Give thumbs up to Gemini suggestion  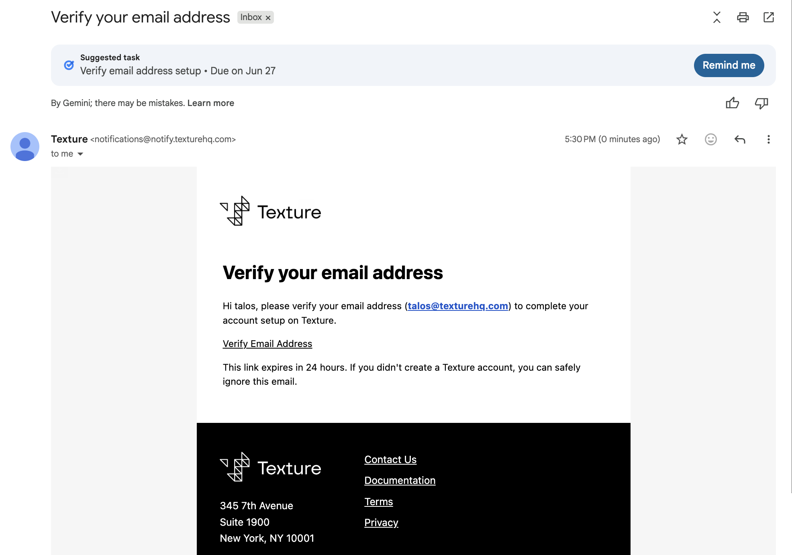tap(732, 103)
